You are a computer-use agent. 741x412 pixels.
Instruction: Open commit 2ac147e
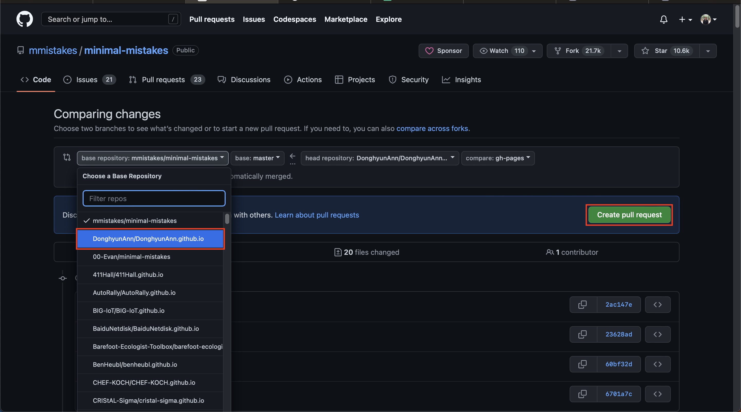click(x=619, y=305)
